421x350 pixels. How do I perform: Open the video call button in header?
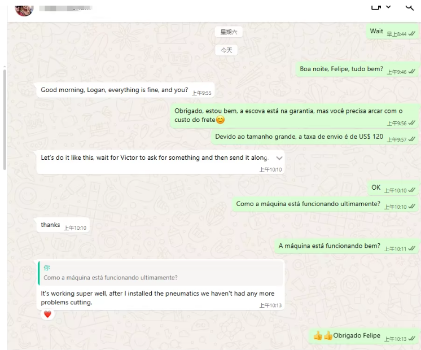[x=376, y=7]
